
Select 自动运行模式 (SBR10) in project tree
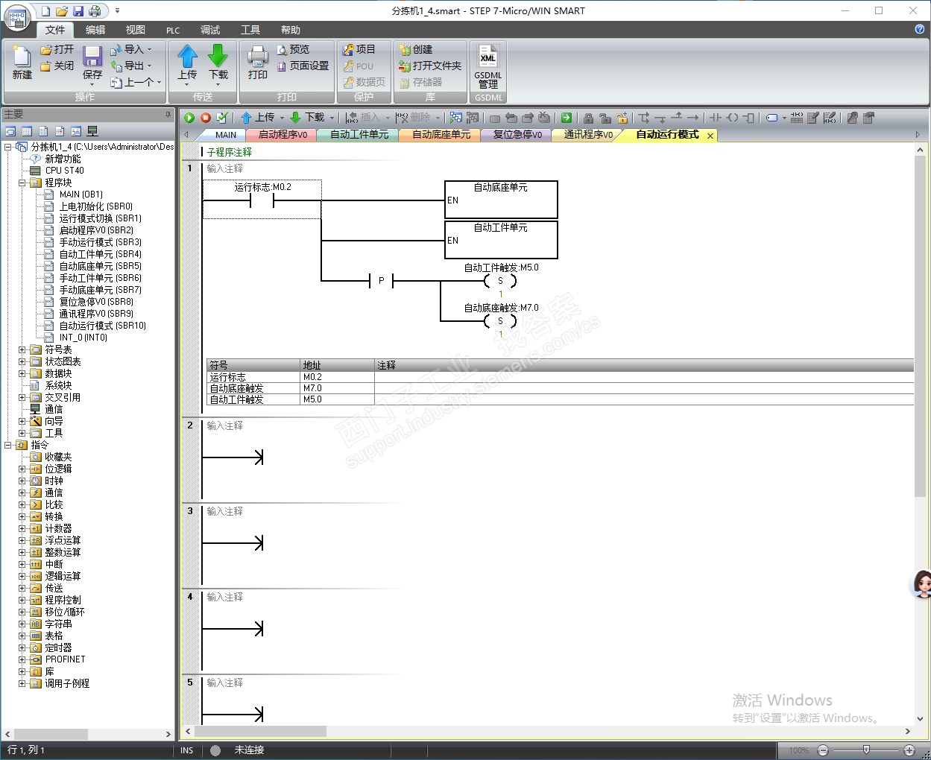(x=103, y=326)
